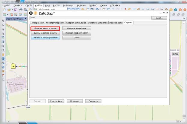Click the save floppy disk icon
The width and height of the screenshot is (187, 124).
click(16, 10)
